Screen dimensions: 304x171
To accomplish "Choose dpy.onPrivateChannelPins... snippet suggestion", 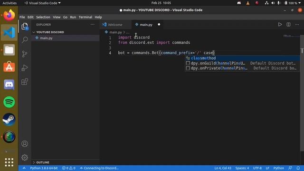I will point(242,68).
